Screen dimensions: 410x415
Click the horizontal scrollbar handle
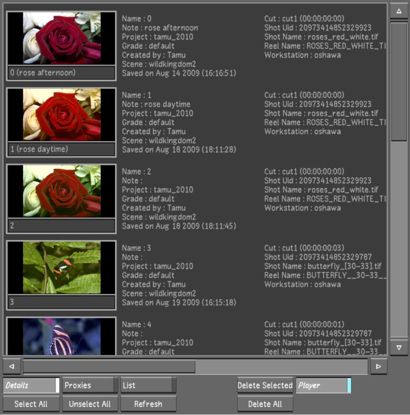pyautogui.click(x=109, y=366)
